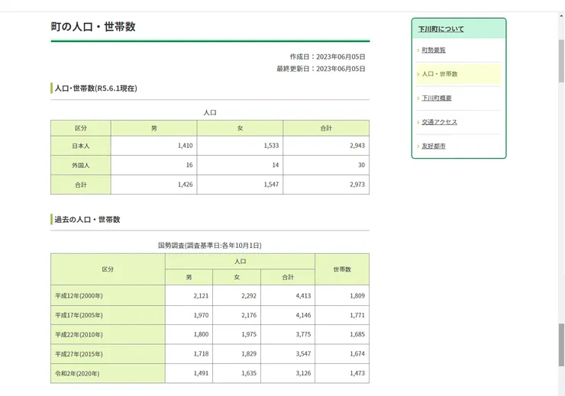Click the 2015 total population 3,547
The height and width of the screenshot is (396, 565).
coord(303,353)
